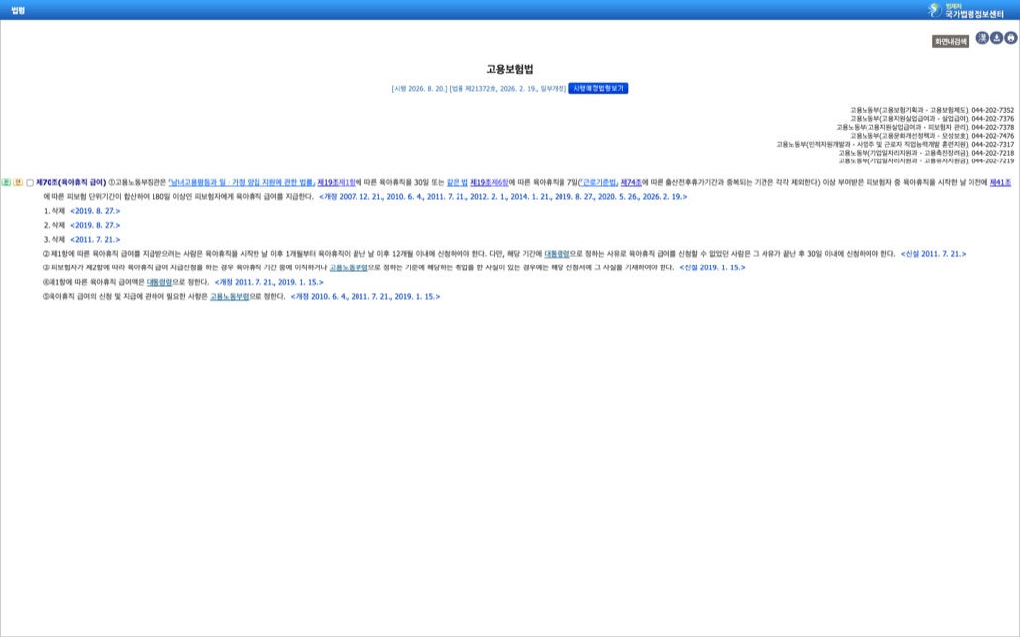Toggle the Hanja (漢) display icon

[x=982, y=38]
